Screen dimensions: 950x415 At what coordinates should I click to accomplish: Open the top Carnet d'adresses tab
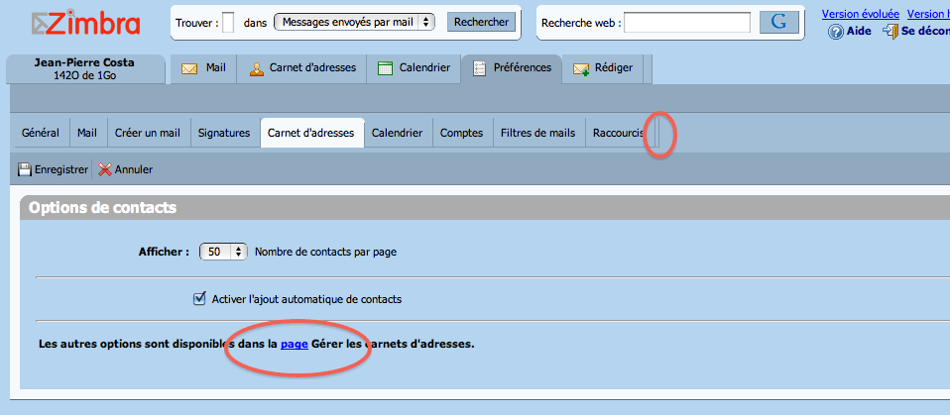301,67
